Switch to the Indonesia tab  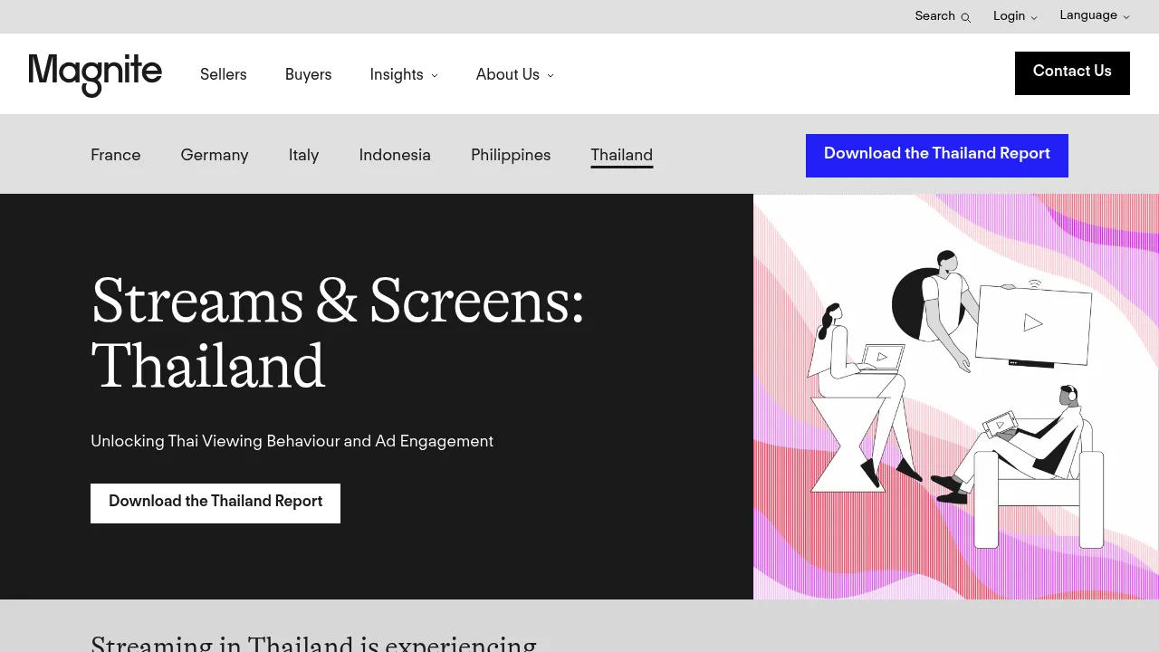click(x=395, y=155)
